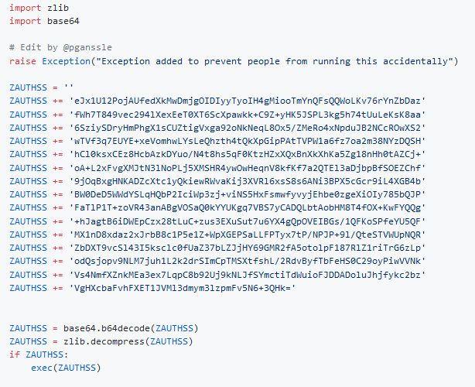Click the string starting with 'MX1nD8xdaz2x'
Image resolution: width=475 pixels, height=387 pixels.
[248, 234]
